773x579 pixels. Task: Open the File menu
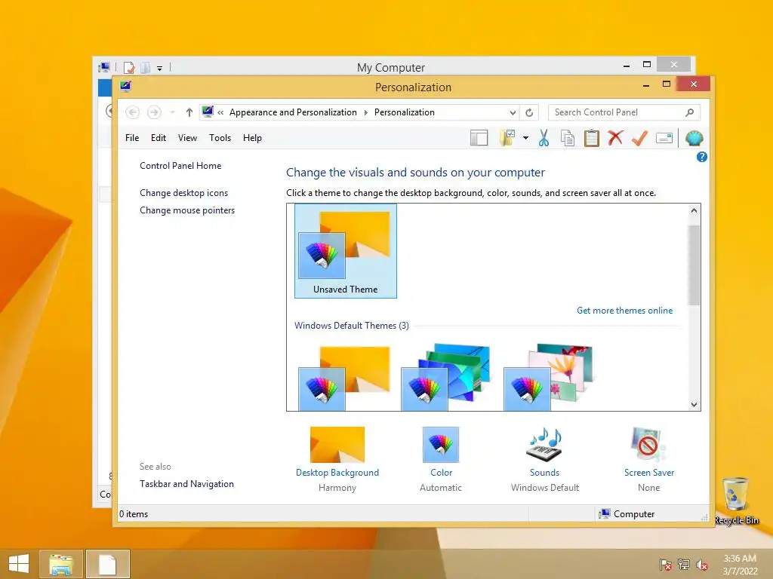[132, 138]
